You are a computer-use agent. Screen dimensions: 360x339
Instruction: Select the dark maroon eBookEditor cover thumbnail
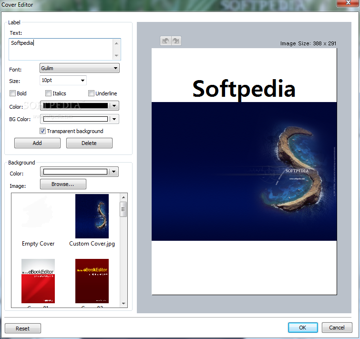(92, 281)
